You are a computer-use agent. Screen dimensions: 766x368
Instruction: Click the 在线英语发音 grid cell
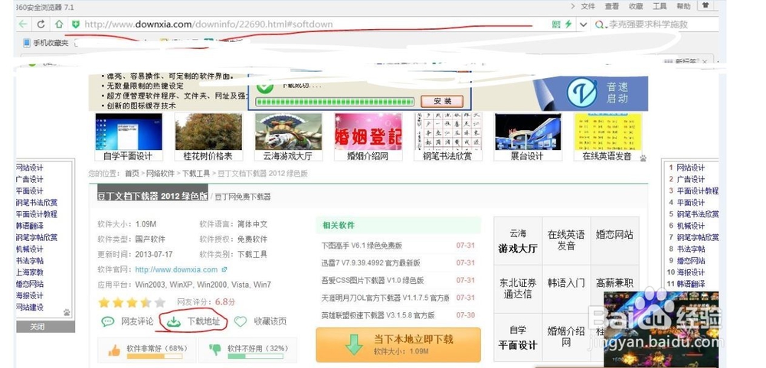[x=566, y=240]
